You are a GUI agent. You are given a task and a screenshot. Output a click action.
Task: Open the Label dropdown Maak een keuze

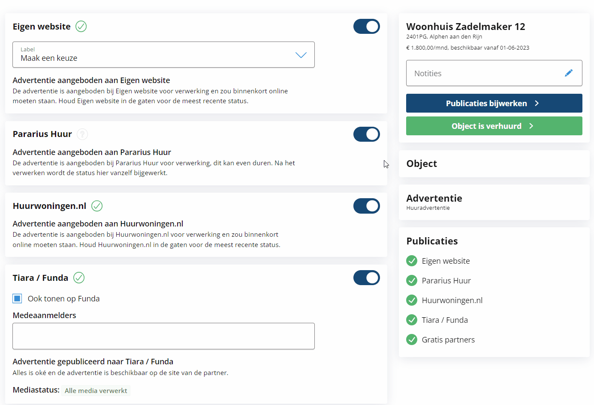(x=163, y=54)
